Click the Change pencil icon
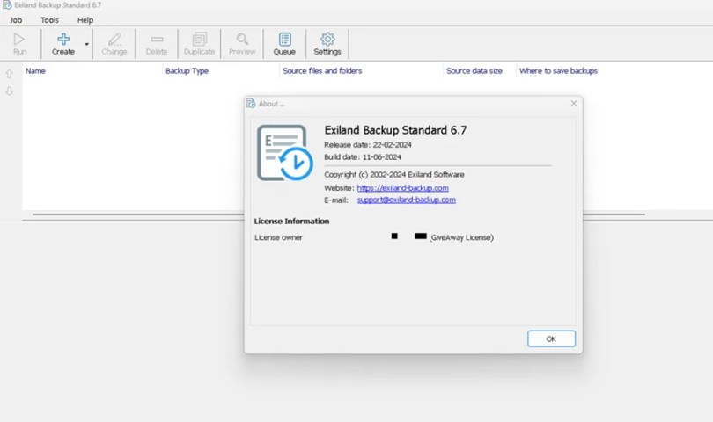 (x=114, y=40)
